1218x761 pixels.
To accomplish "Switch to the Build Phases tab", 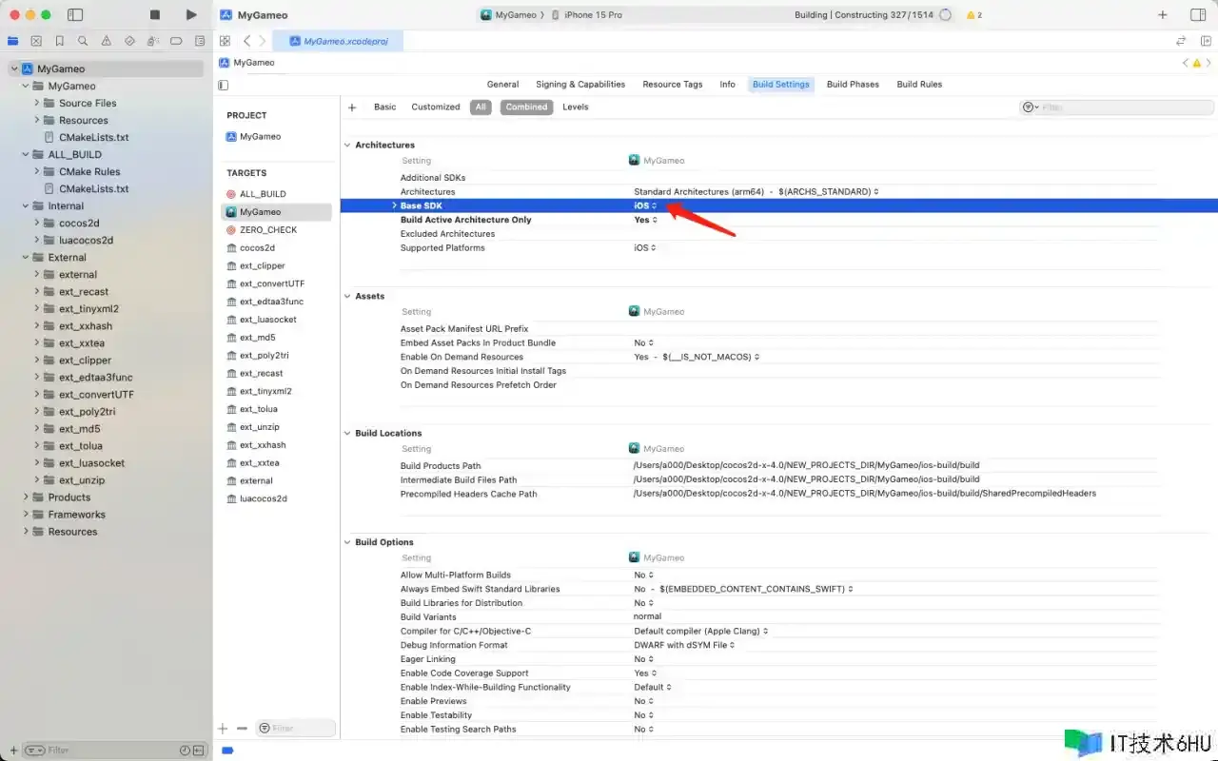I will click(x=852, y=85).
